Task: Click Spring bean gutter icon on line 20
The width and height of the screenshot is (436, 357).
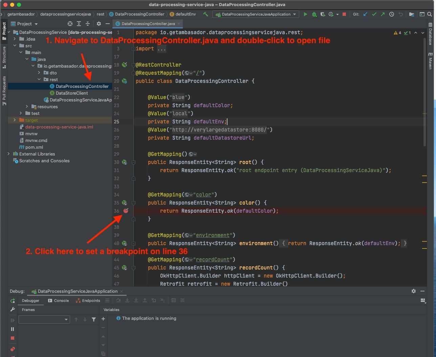Action: tap(125, 81)
